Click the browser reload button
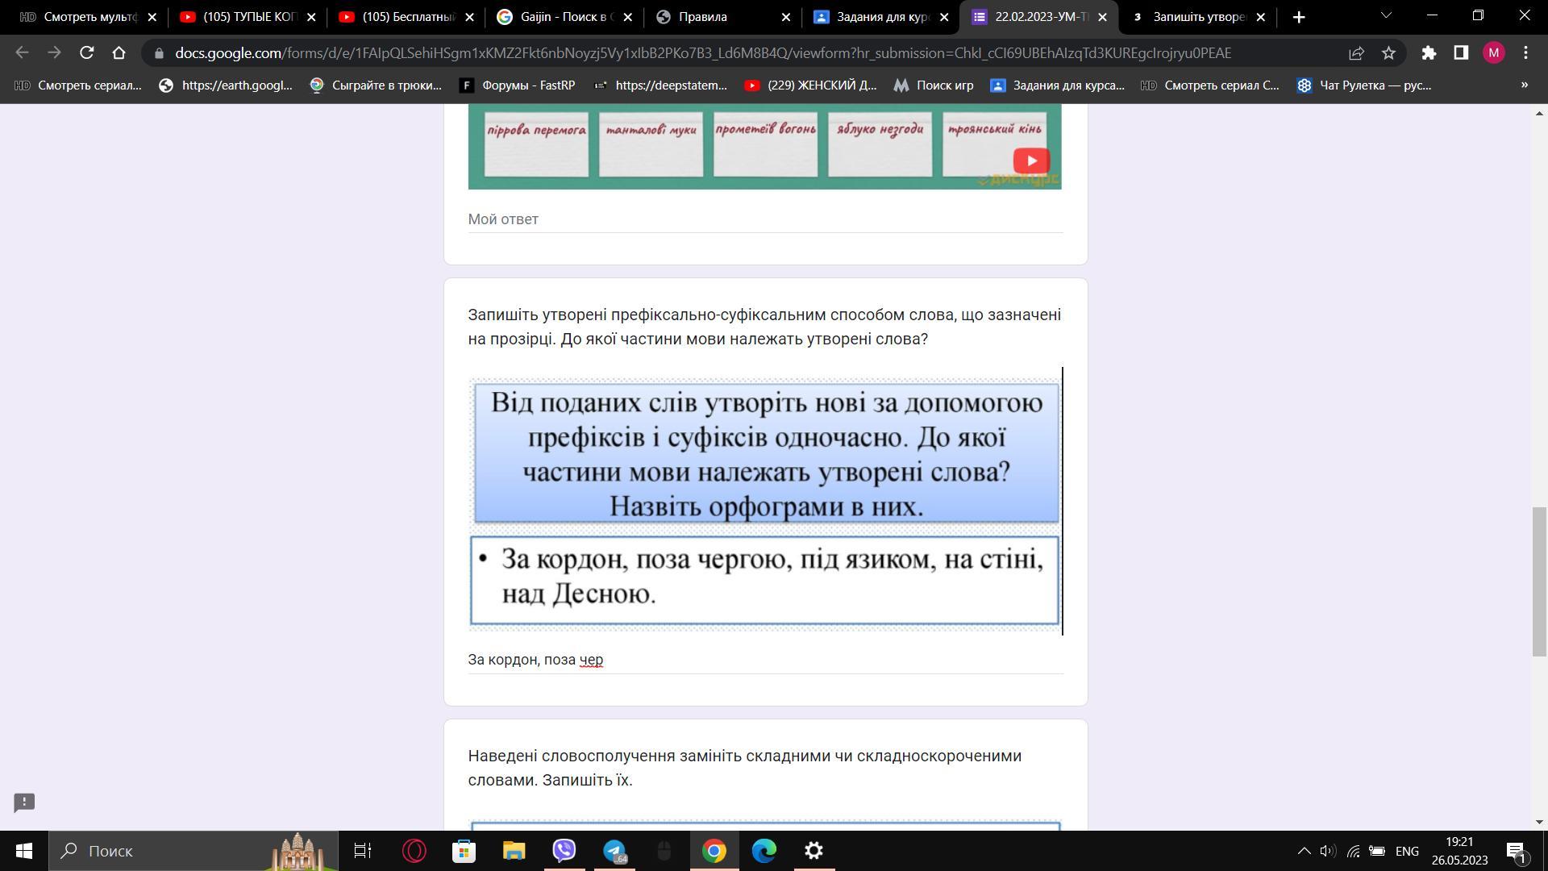This screenshot has width=1548, height=871. click(x=86, y=53)
